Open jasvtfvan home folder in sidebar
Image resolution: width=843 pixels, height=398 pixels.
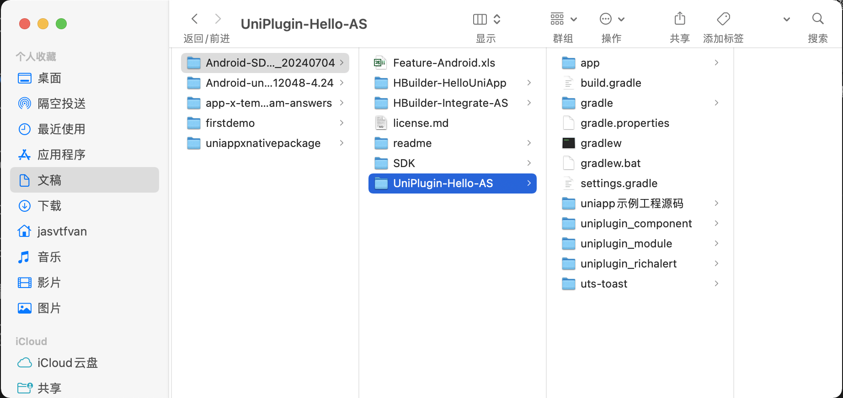coord(85,231)
